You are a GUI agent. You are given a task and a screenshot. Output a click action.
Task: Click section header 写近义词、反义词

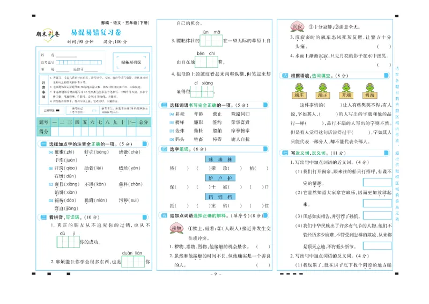point(335,153)
